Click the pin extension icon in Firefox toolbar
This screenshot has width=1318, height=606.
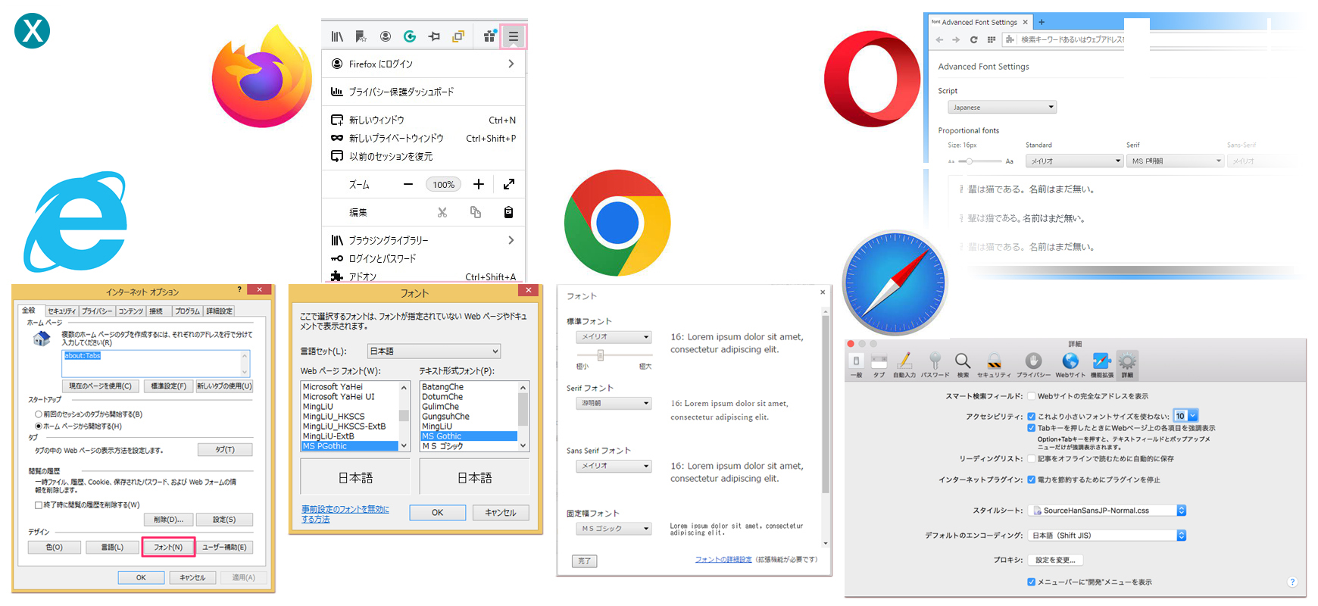(434, 36)
